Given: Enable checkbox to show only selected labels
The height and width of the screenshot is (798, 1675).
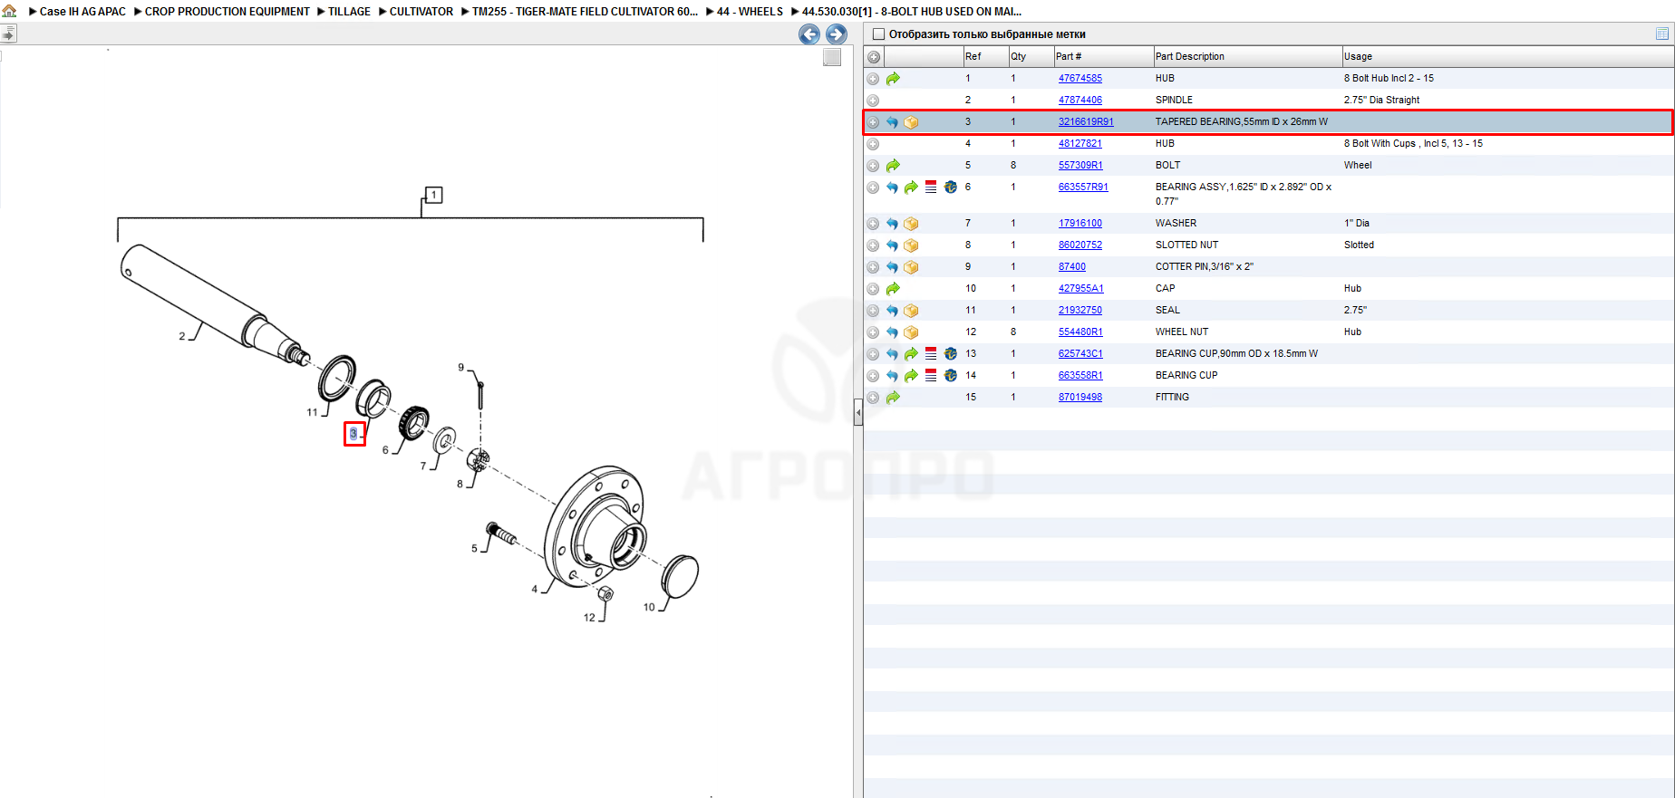Looking at the screenshot, I should click(x=878, y=34).
